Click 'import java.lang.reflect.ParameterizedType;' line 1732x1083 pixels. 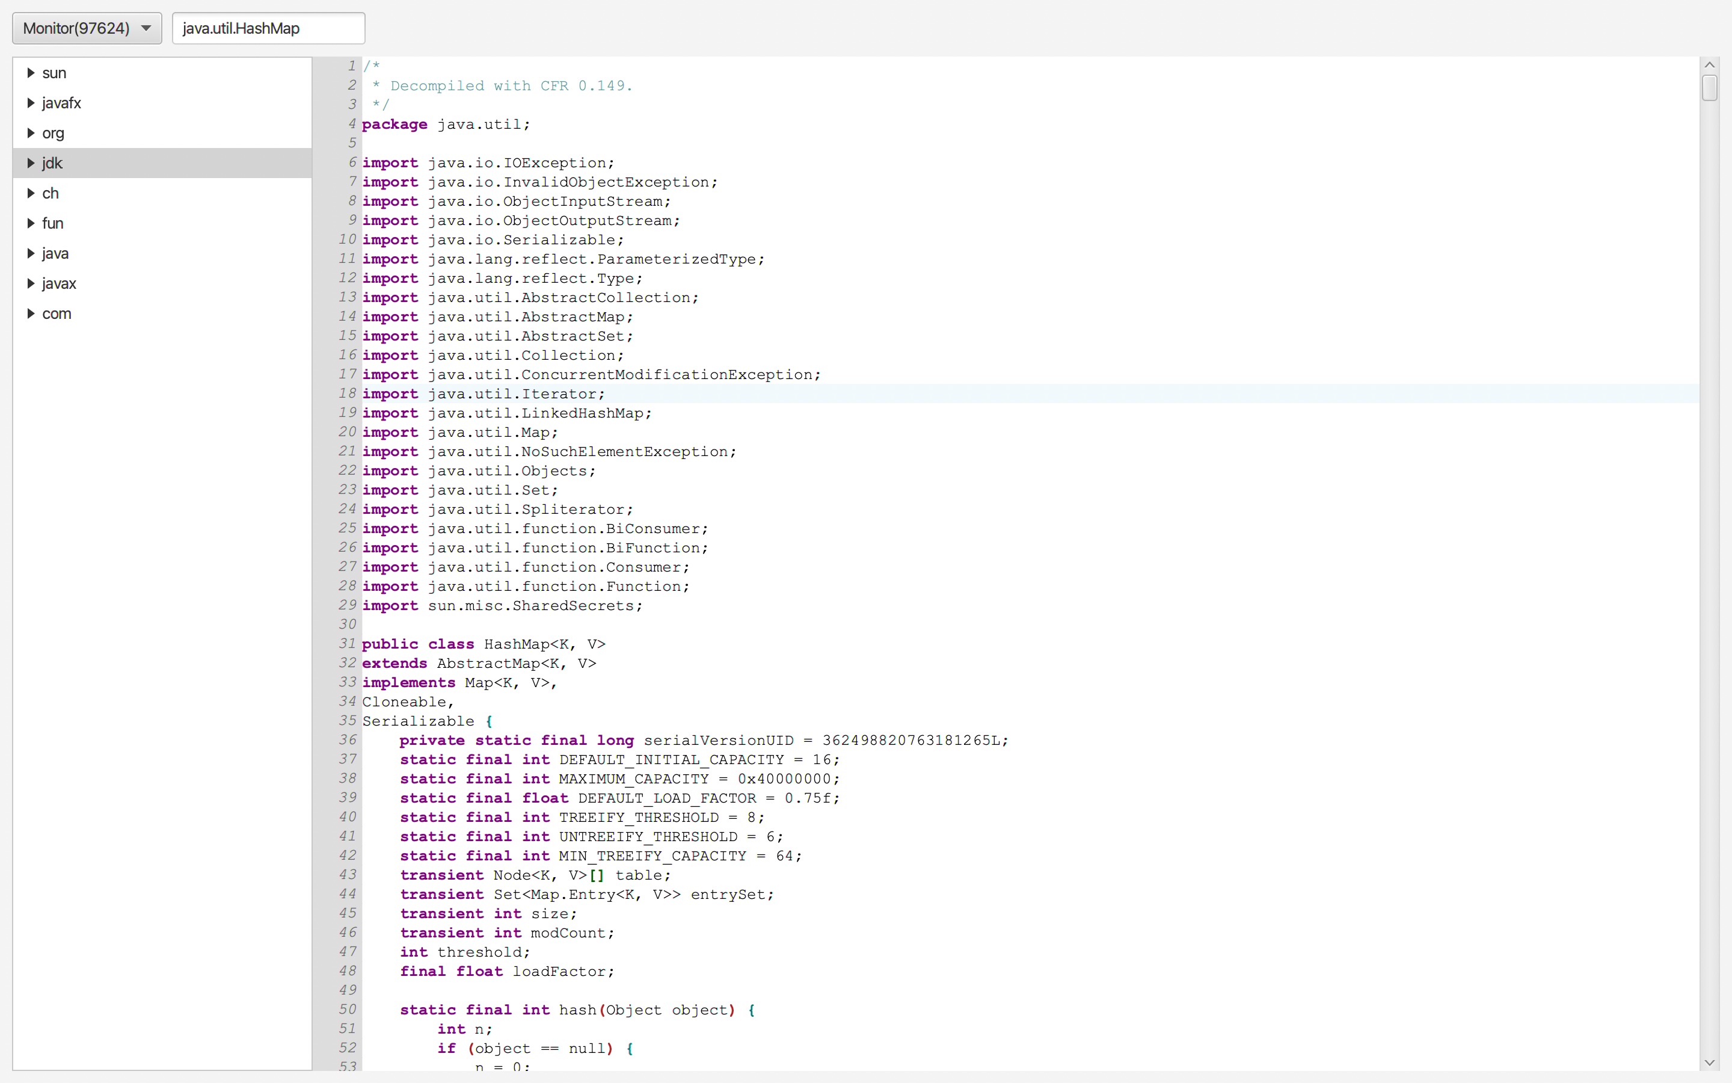coord(564,259)
